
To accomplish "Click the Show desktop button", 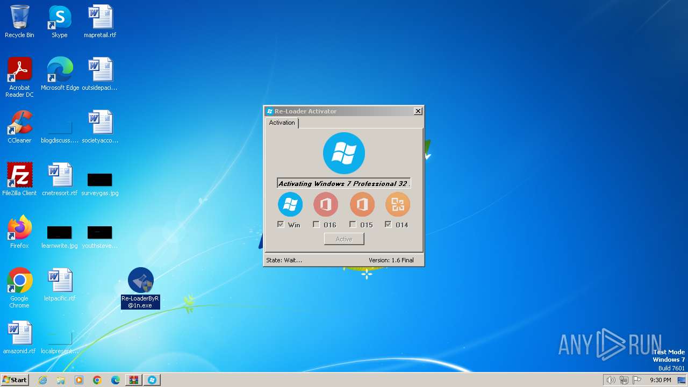I will pos(682,380).
